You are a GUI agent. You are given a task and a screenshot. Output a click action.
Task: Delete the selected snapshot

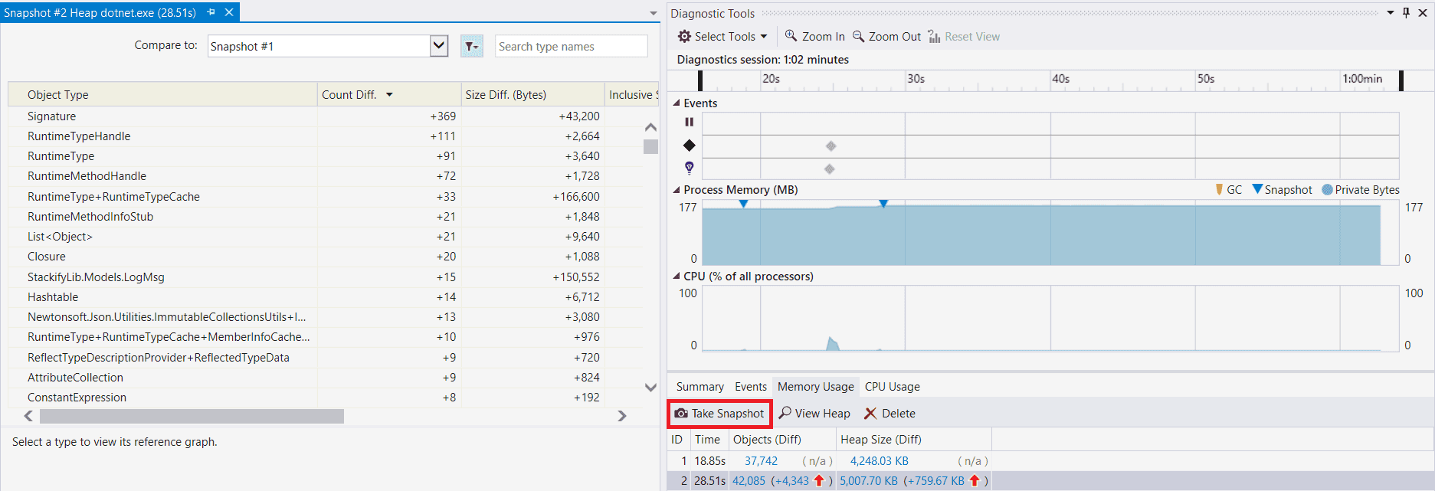890,414
